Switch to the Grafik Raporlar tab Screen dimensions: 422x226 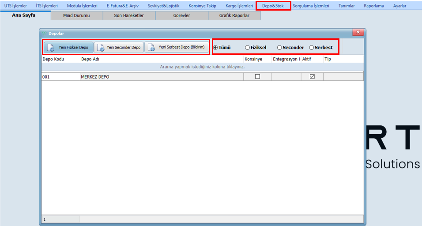click(x=234, y=15)
